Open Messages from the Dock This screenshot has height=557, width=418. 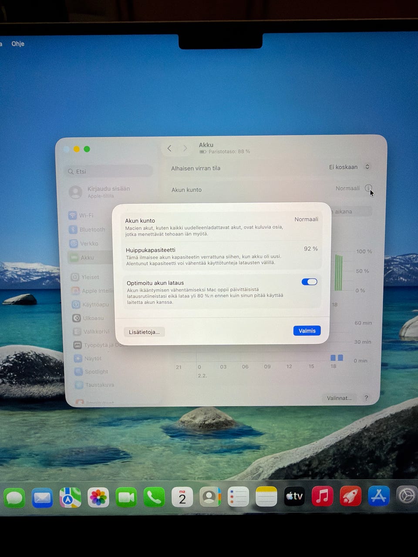click(14, 498)
